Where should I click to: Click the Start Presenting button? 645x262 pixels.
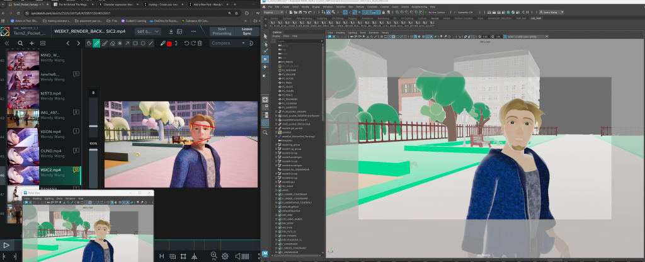[221, 31]
